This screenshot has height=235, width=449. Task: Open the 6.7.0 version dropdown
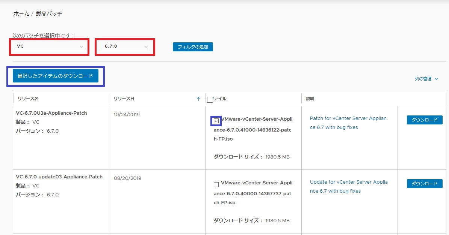pos(125,46)
